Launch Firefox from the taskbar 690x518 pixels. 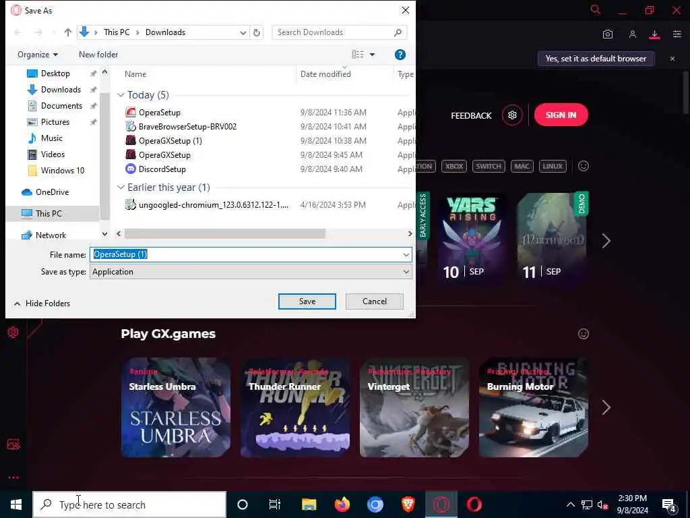pyautogui.click(x=342, y=505)
